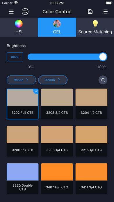This screenshot has width=114, height=202.
Task: Switch to the Source Matching tab
Action: click(95, 27)
